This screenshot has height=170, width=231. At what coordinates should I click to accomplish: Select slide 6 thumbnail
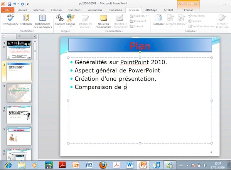click(19, 154)
